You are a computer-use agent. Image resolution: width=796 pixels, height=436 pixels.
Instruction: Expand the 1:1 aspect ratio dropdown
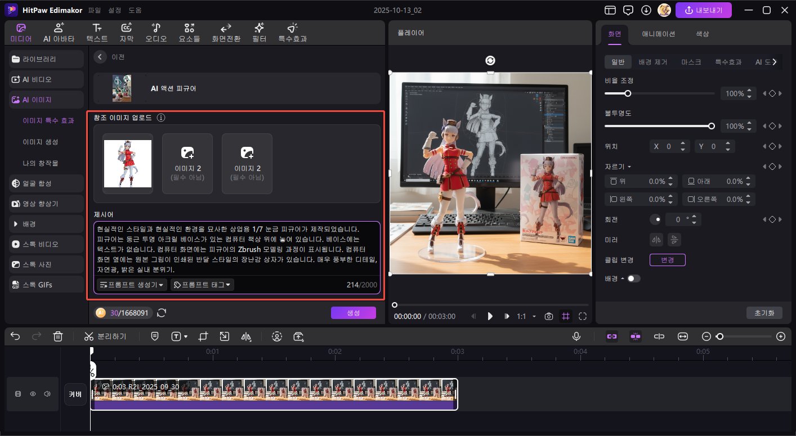[x=526, y=316]
